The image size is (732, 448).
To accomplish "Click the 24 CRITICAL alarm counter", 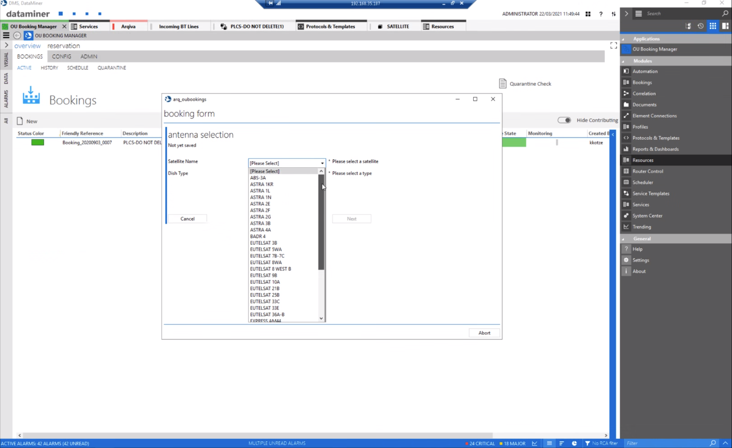I will tap(480, 444).
